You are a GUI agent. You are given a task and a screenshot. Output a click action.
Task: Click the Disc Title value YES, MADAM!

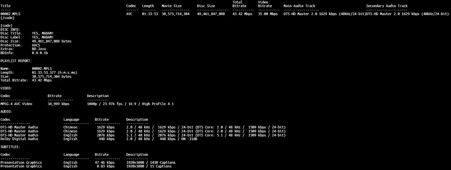[43, 33]
